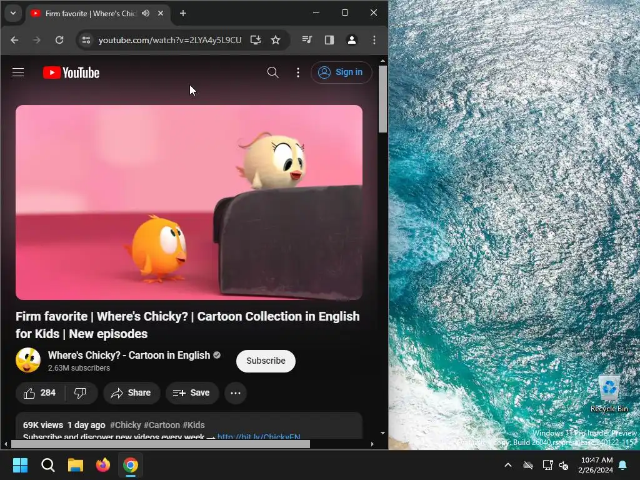
Task: Open the Where's Chicky channel avatar
Action: (28, 361)
